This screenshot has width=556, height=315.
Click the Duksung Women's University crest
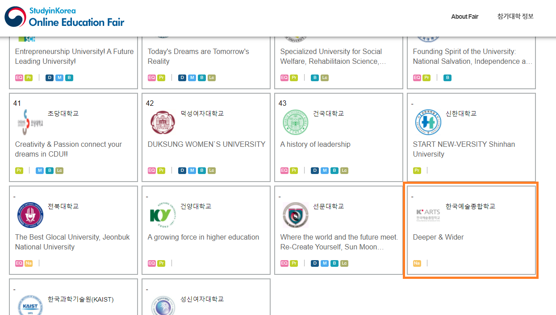point(163,123)
